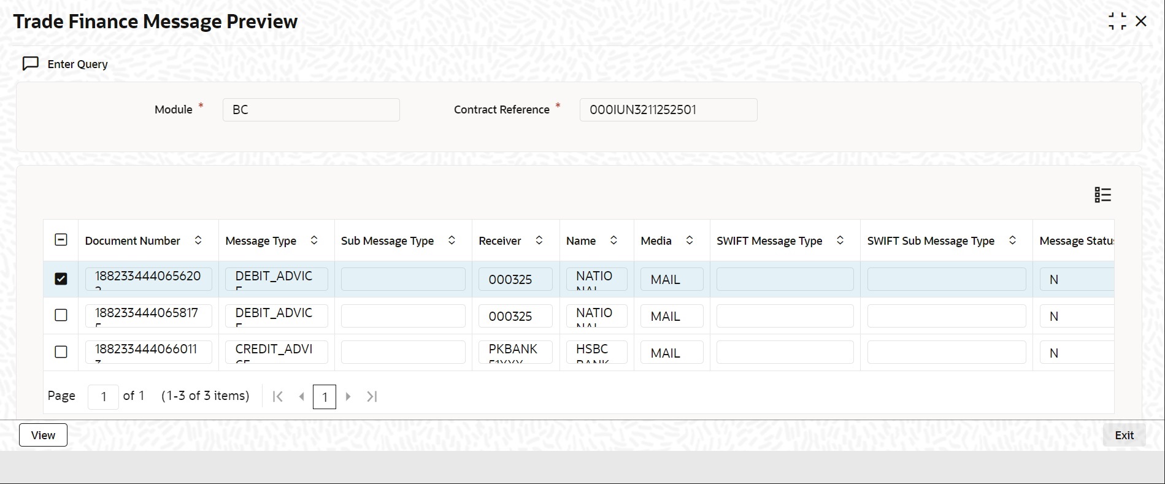Sort by SWIFT Message Type column

click(840, 240)
